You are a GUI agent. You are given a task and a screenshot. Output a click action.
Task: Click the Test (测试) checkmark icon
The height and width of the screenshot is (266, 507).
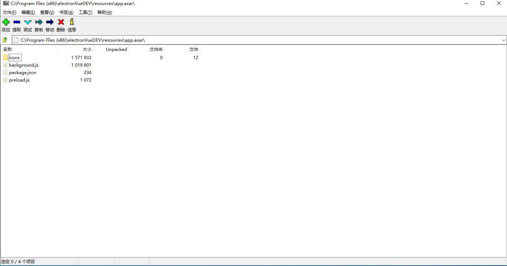[28, 22]
